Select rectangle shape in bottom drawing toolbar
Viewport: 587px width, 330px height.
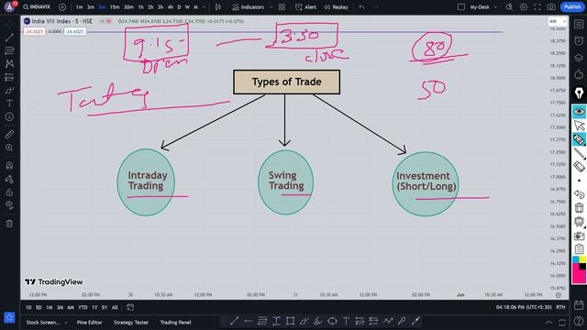pyautogui.click(x=290, y=321)
